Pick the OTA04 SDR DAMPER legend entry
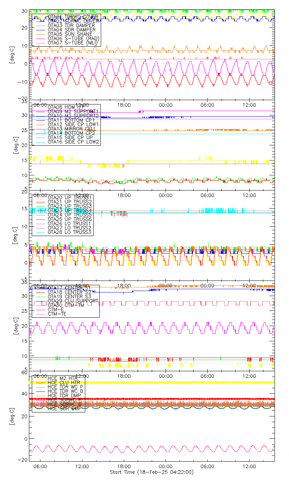289x488 pixels. pos(72,30)
